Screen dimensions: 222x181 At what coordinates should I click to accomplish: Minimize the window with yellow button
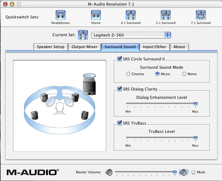[12, 4]
